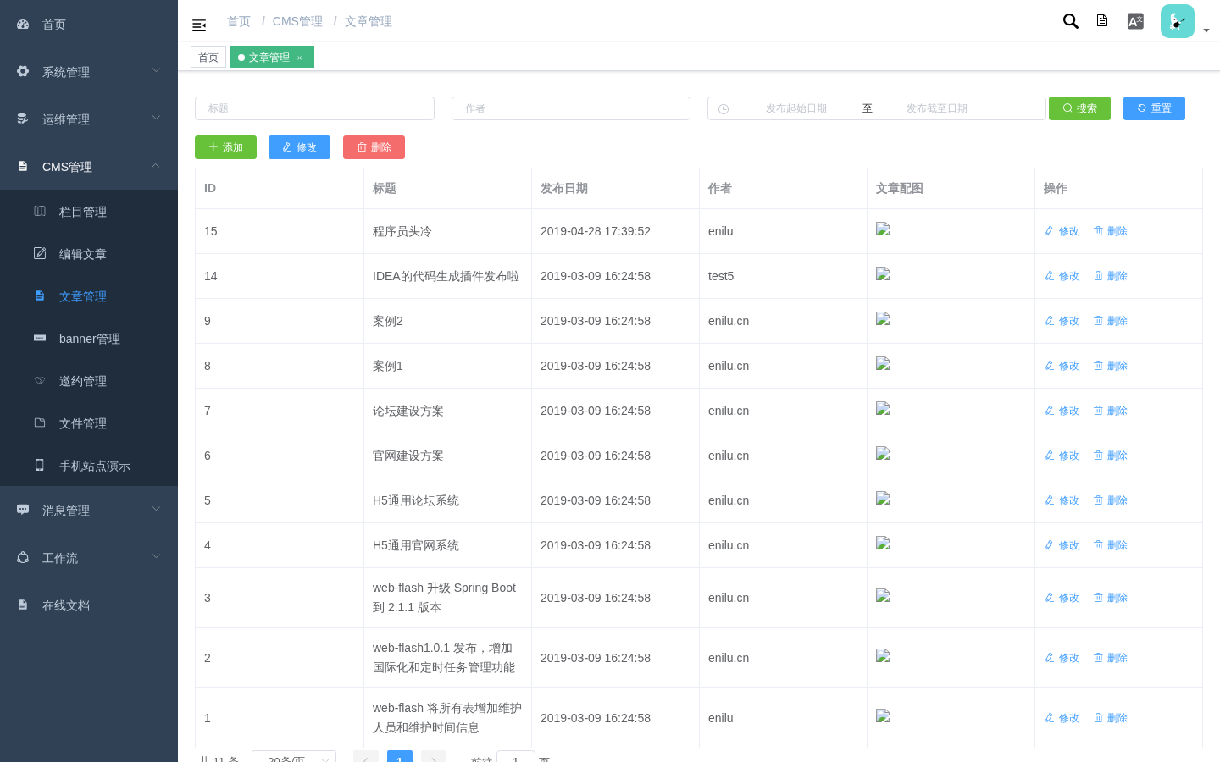This screenshot has width=1220, height=762.
Task: Click the 邀约管理 icon in sidebar
Action: coord(40,380)
